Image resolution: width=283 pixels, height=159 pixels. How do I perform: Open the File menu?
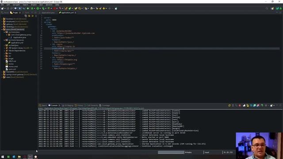point(2,5)
